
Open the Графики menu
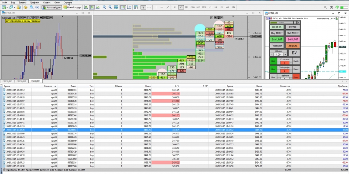click(x=35, y=3)
